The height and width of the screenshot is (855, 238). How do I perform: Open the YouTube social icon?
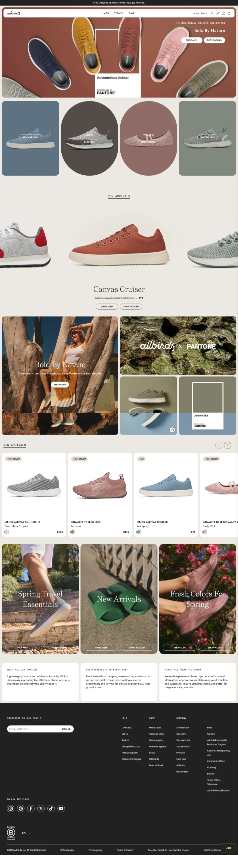(61, 809)
